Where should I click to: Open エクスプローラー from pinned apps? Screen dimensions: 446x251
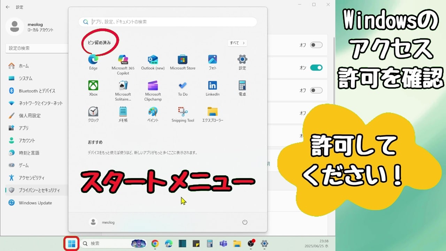(213, 114)
